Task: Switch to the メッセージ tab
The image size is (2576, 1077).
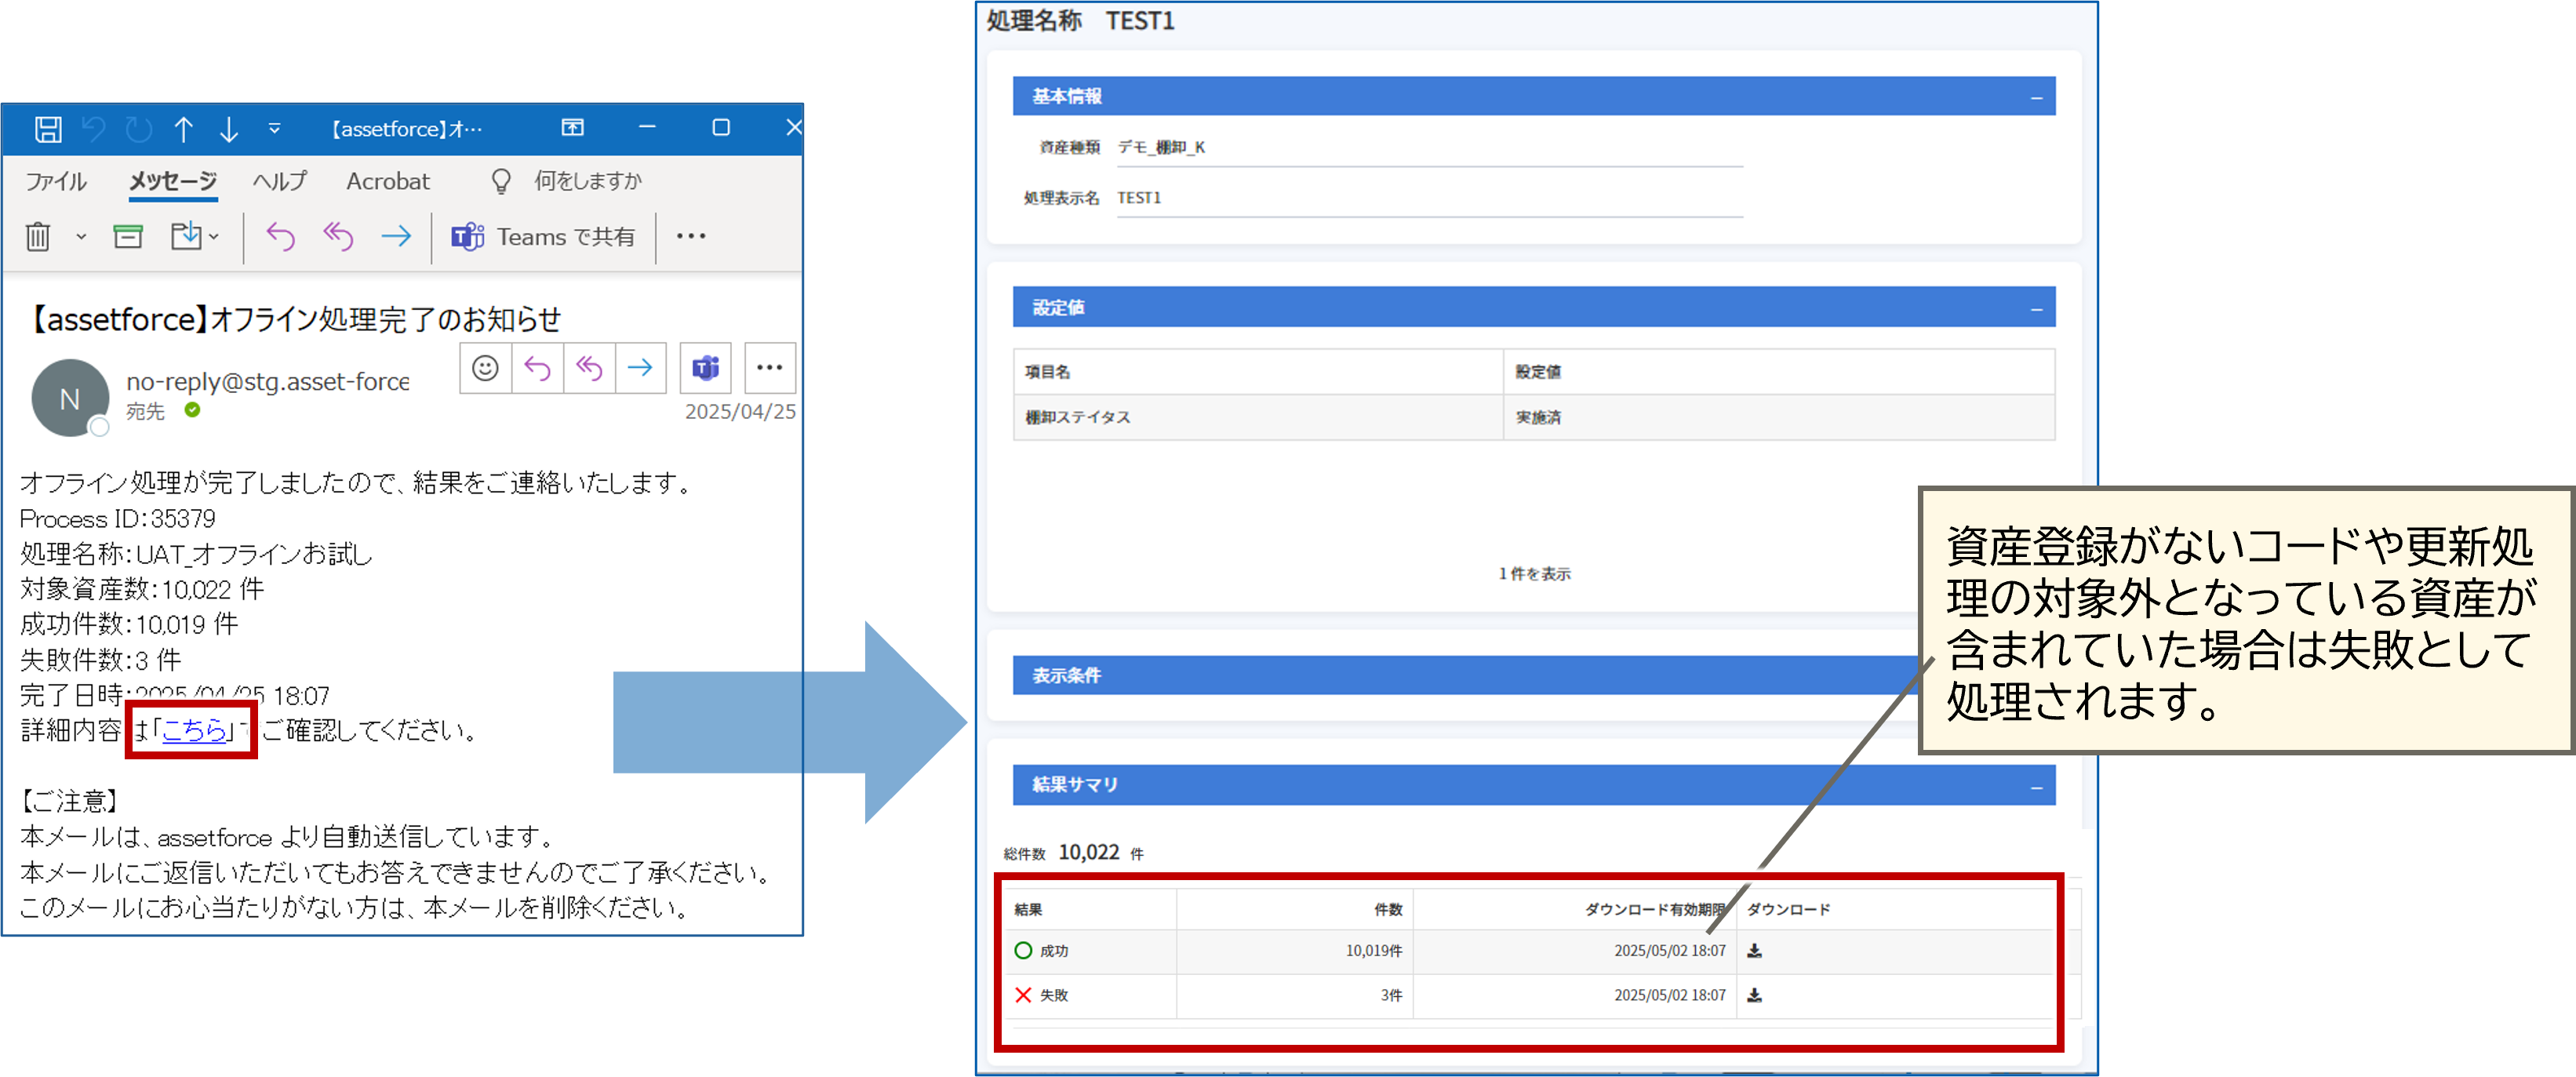Action: 173,181
